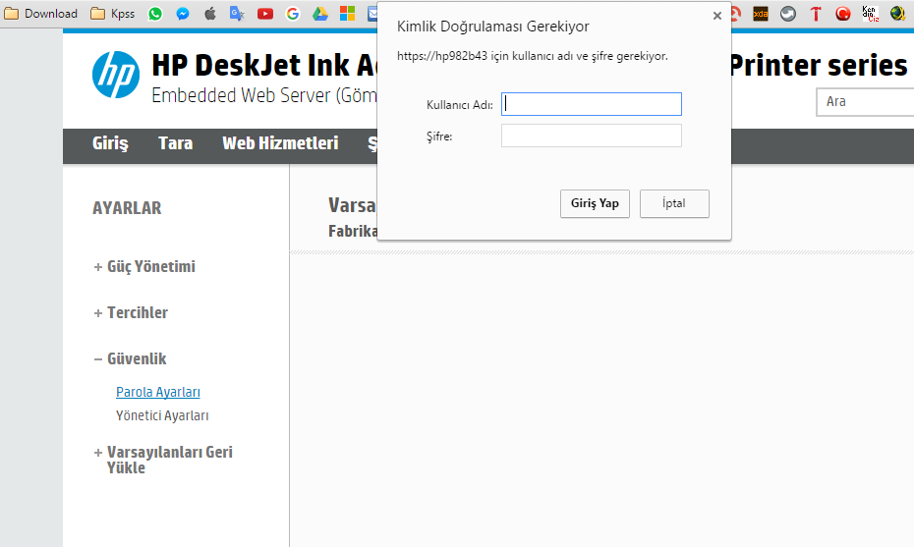Open the Messenger bookmark icon
Image resolution: width=914 pixels, height=547 pixels.
tap(183, 14)
